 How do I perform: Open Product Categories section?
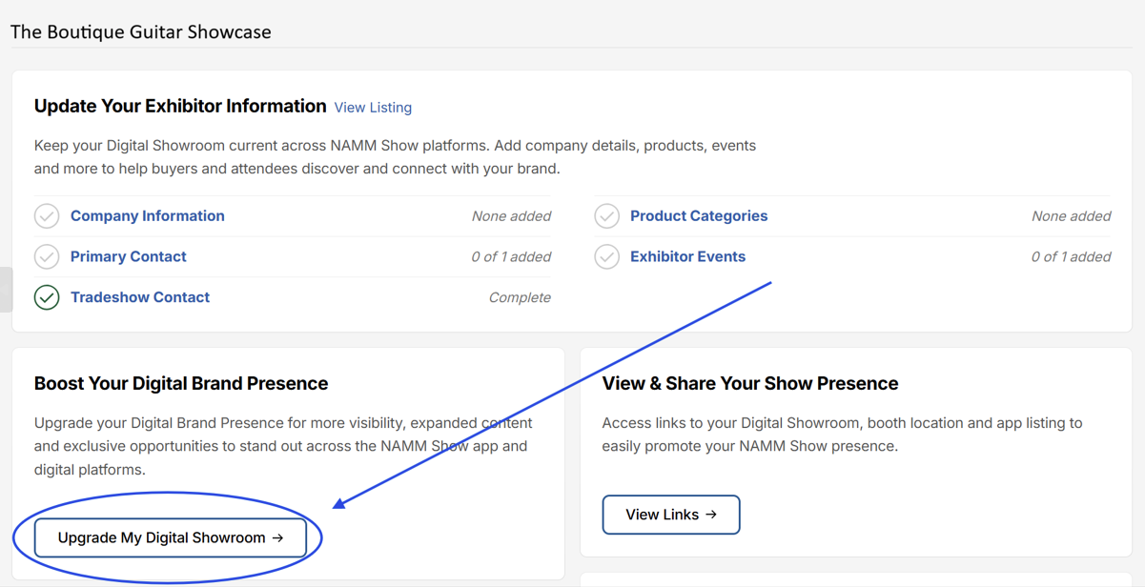(x=699, y=216)
